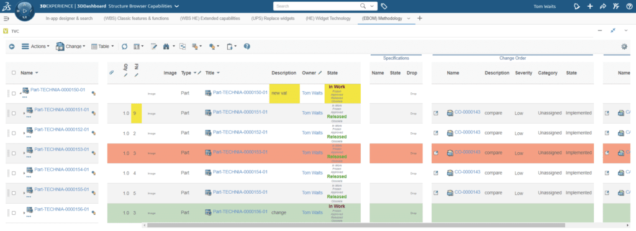Open the notifications icon in the top bar
This screenshot has height=231, width=636.
pyautogui.click(x=577, y=6)
